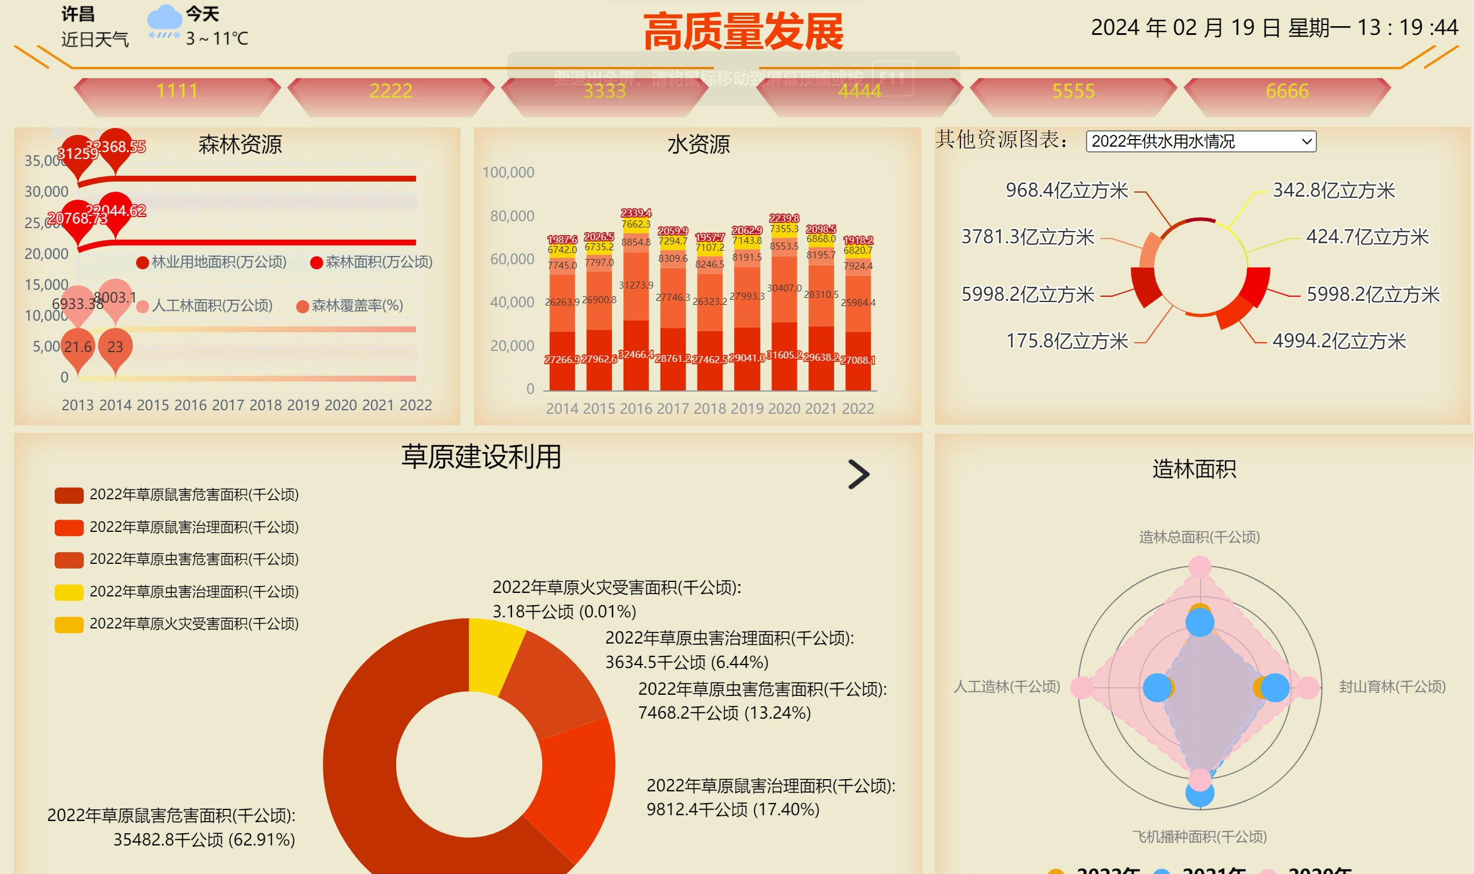The height and width of the screenshot is (874, 1474).
Task: Toggle 2022年草原虫害危害面积 legend item
Action: click(x=177, y=560)
